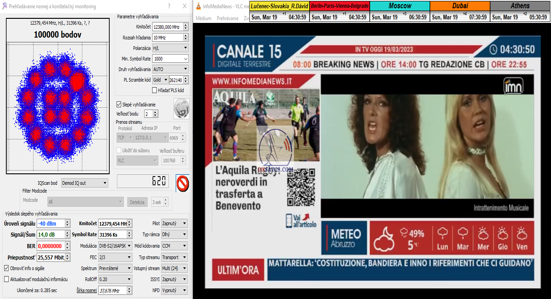Open the Prehrávanie menu in VLC
551x299 pixels.
pos(227,18)
